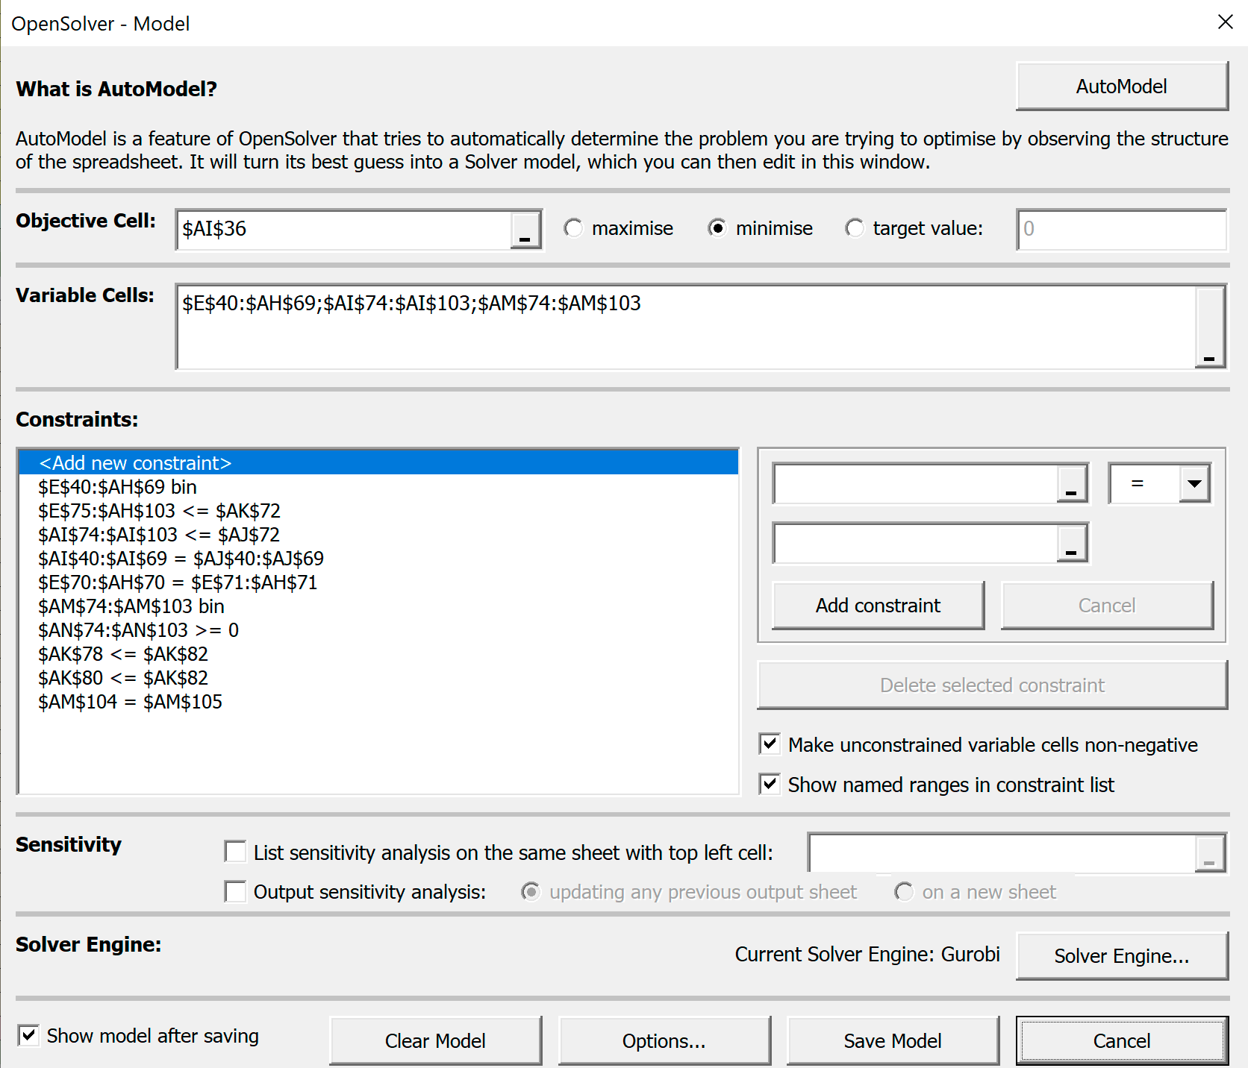Screen dimensions: 1248x1068
Task: Click the Variable Cells range selector icon
Action: pyautogui.click(x=1209, y=327)
